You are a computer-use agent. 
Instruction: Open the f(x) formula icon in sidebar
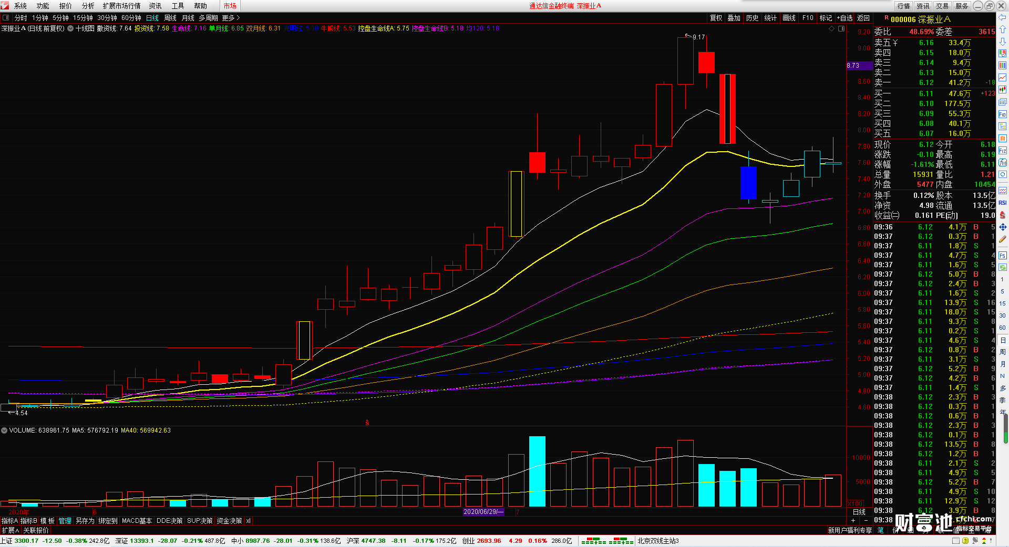1002,163
